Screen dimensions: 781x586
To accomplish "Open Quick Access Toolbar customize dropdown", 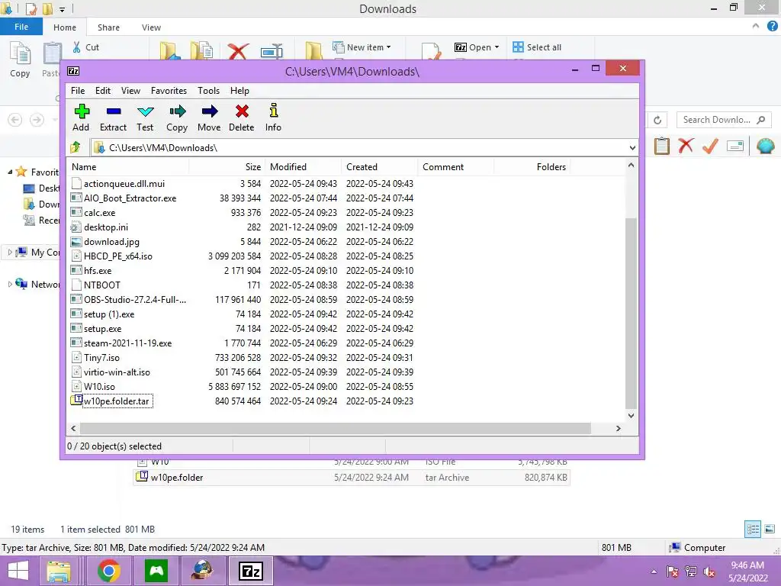I will click(62, 9).
